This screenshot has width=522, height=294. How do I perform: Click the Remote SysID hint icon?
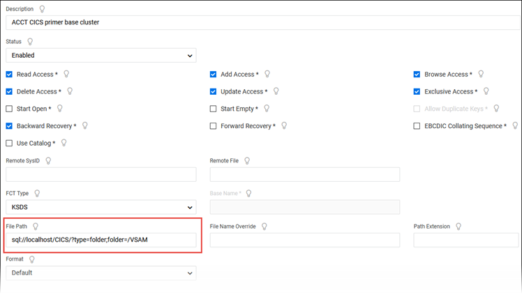48,161
